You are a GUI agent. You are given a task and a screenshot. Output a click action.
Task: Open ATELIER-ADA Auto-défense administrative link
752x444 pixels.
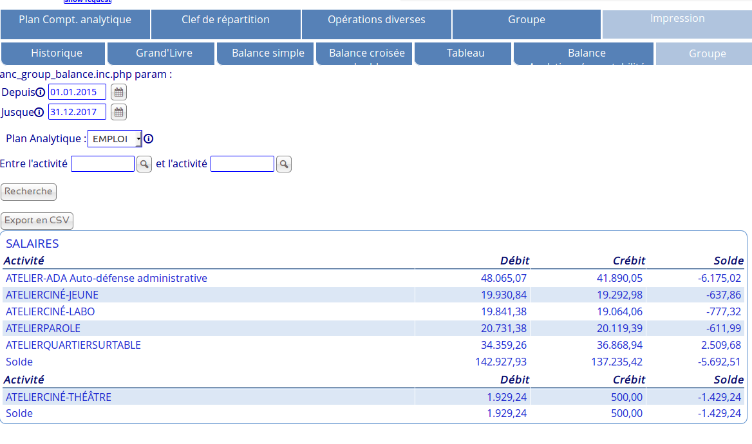coord(106,278)
